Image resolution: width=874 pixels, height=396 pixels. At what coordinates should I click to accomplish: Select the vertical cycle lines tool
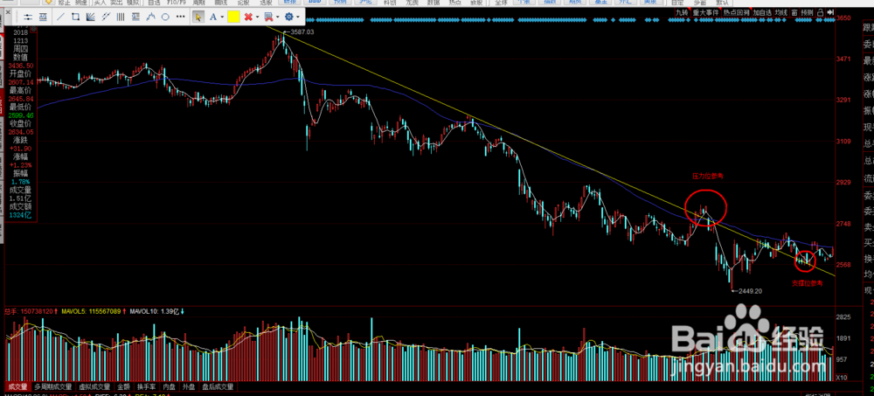(121, 17)
